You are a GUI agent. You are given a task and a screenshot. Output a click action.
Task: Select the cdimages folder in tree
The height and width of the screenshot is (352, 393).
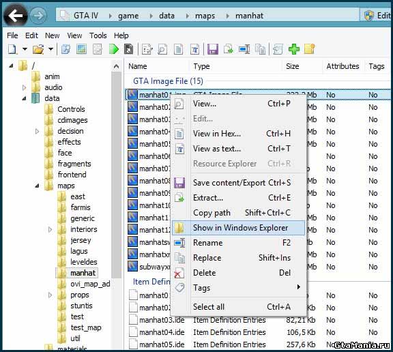pos(72,120)
